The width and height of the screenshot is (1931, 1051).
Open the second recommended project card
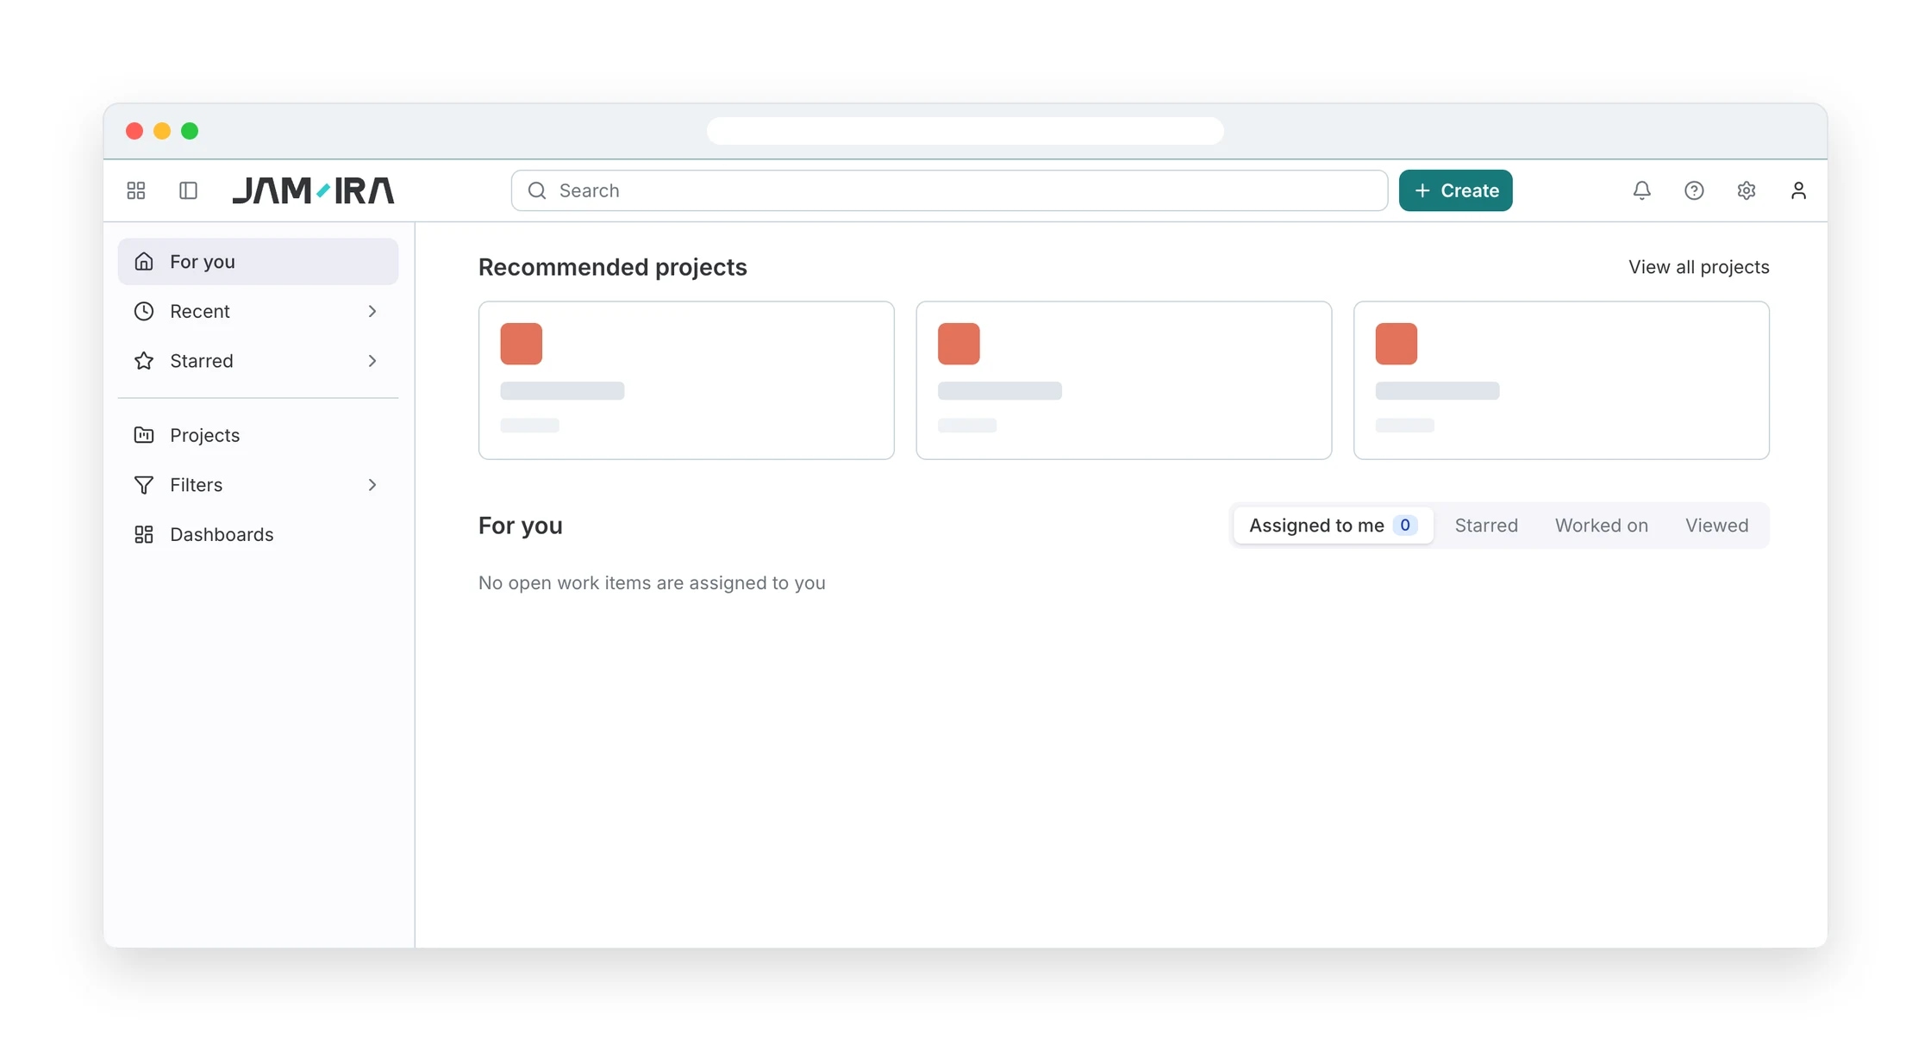point(1123,380)
